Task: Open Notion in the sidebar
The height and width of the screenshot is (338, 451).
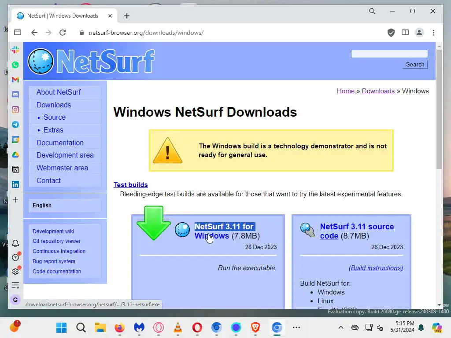Action: (x=15, y=169)
